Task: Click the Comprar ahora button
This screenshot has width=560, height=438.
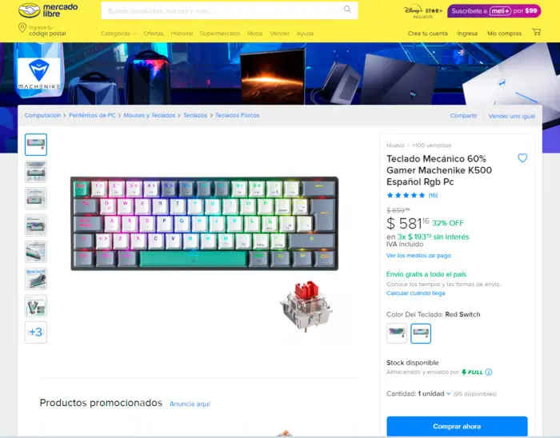Action: coord(457,426)
